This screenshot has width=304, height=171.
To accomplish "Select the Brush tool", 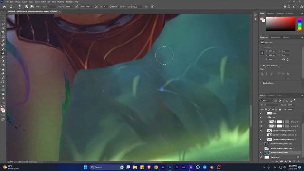I will (3, 48).
